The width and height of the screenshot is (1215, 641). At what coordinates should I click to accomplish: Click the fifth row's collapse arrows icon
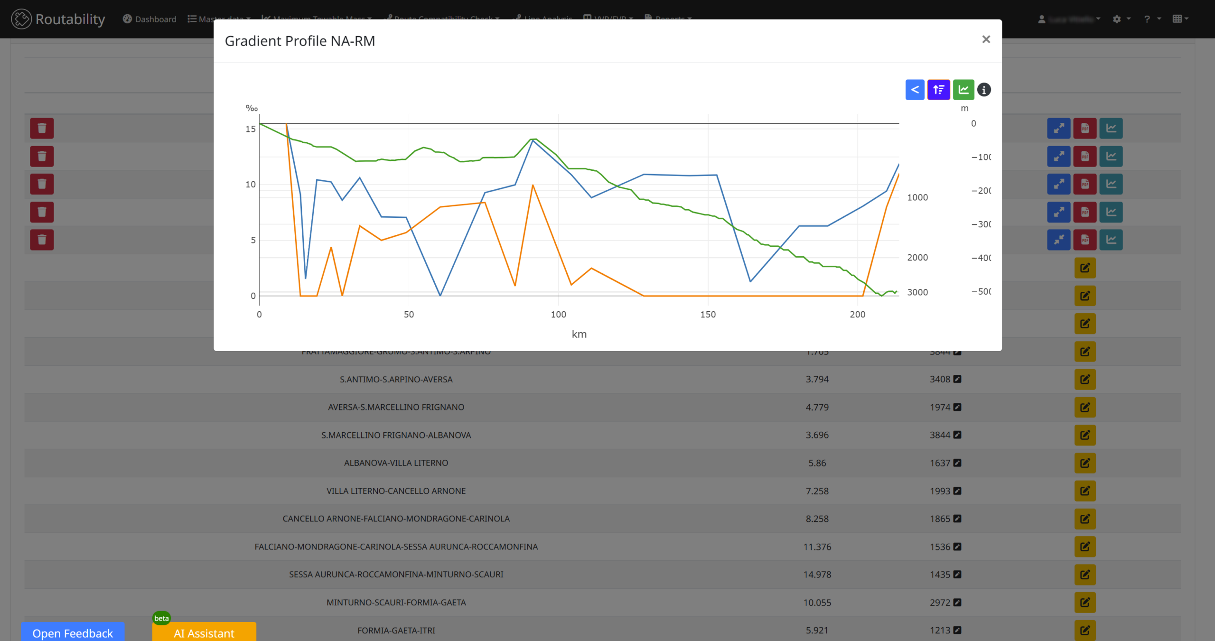click(1058, 240)
